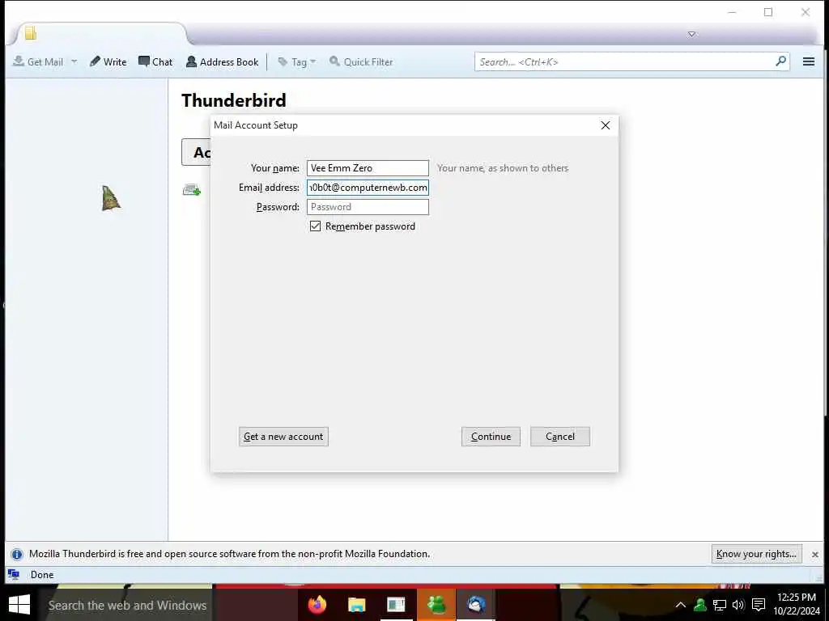Click into the Password field

click(x=368, y=207)
